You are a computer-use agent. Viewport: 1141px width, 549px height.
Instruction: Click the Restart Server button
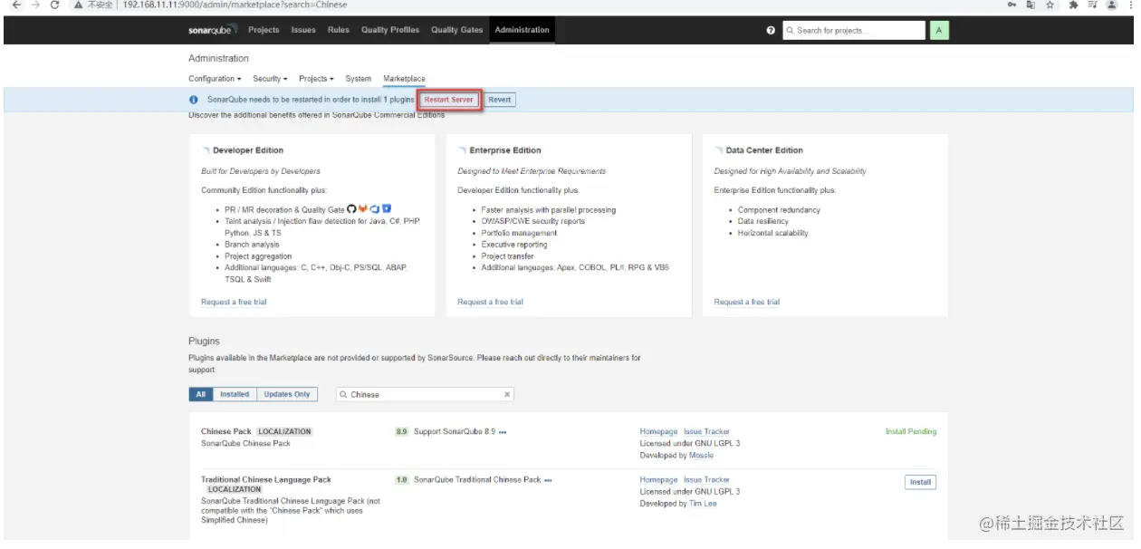[449, 100]
